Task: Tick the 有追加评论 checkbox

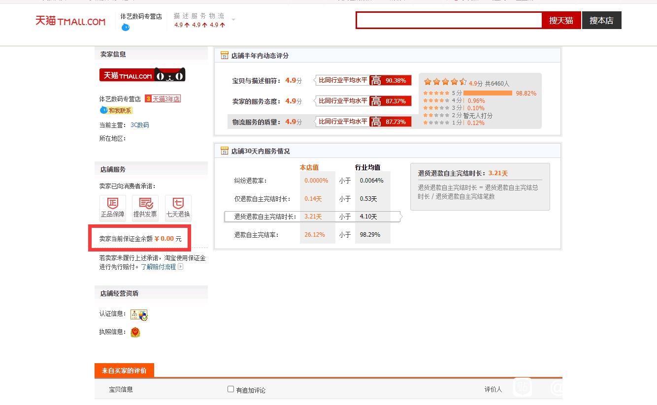Action: pos(230,389)
